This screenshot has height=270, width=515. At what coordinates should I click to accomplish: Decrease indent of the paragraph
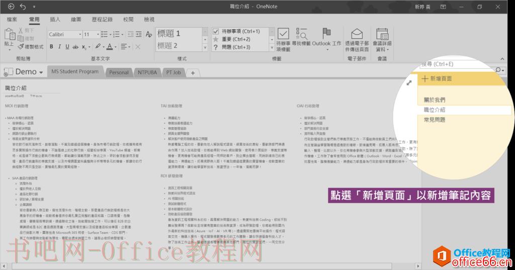[130, 34]
